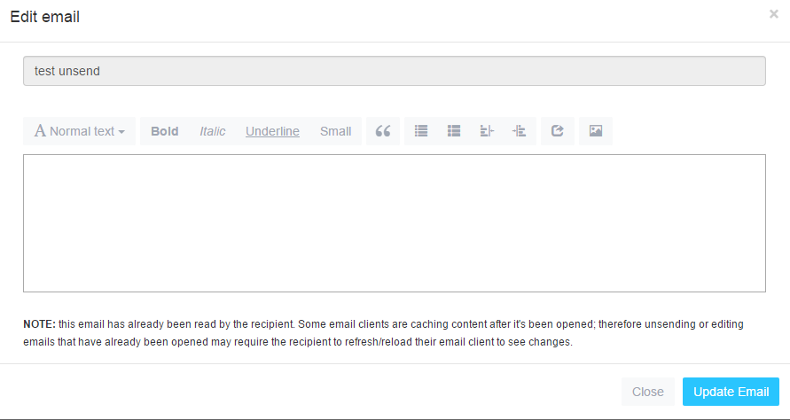The width and height of the screenshot is (790, 420).
Task: Click the bold NOTE: label text
Action: 39,323
